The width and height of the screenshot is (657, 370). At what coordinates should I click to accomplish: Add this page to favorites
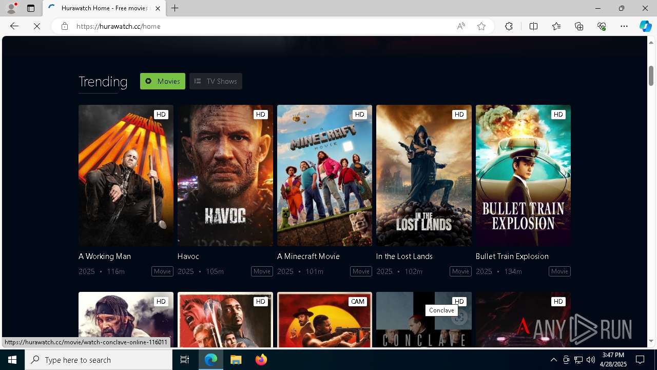tap(481, 26)
